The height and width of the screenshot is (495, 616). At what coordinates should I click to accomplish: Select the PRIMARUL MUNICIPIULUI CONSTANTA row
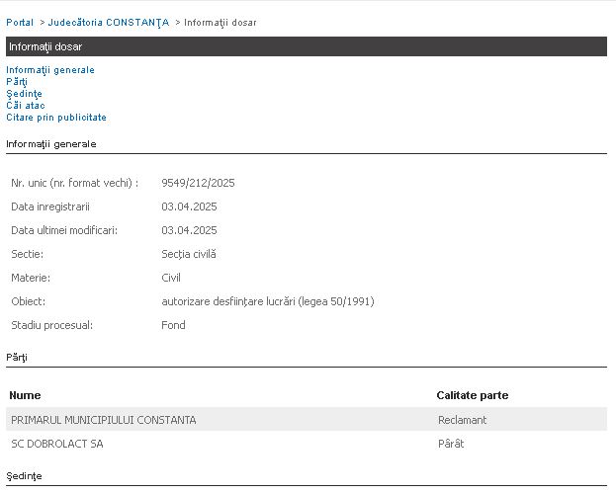[x=307, y=419]
